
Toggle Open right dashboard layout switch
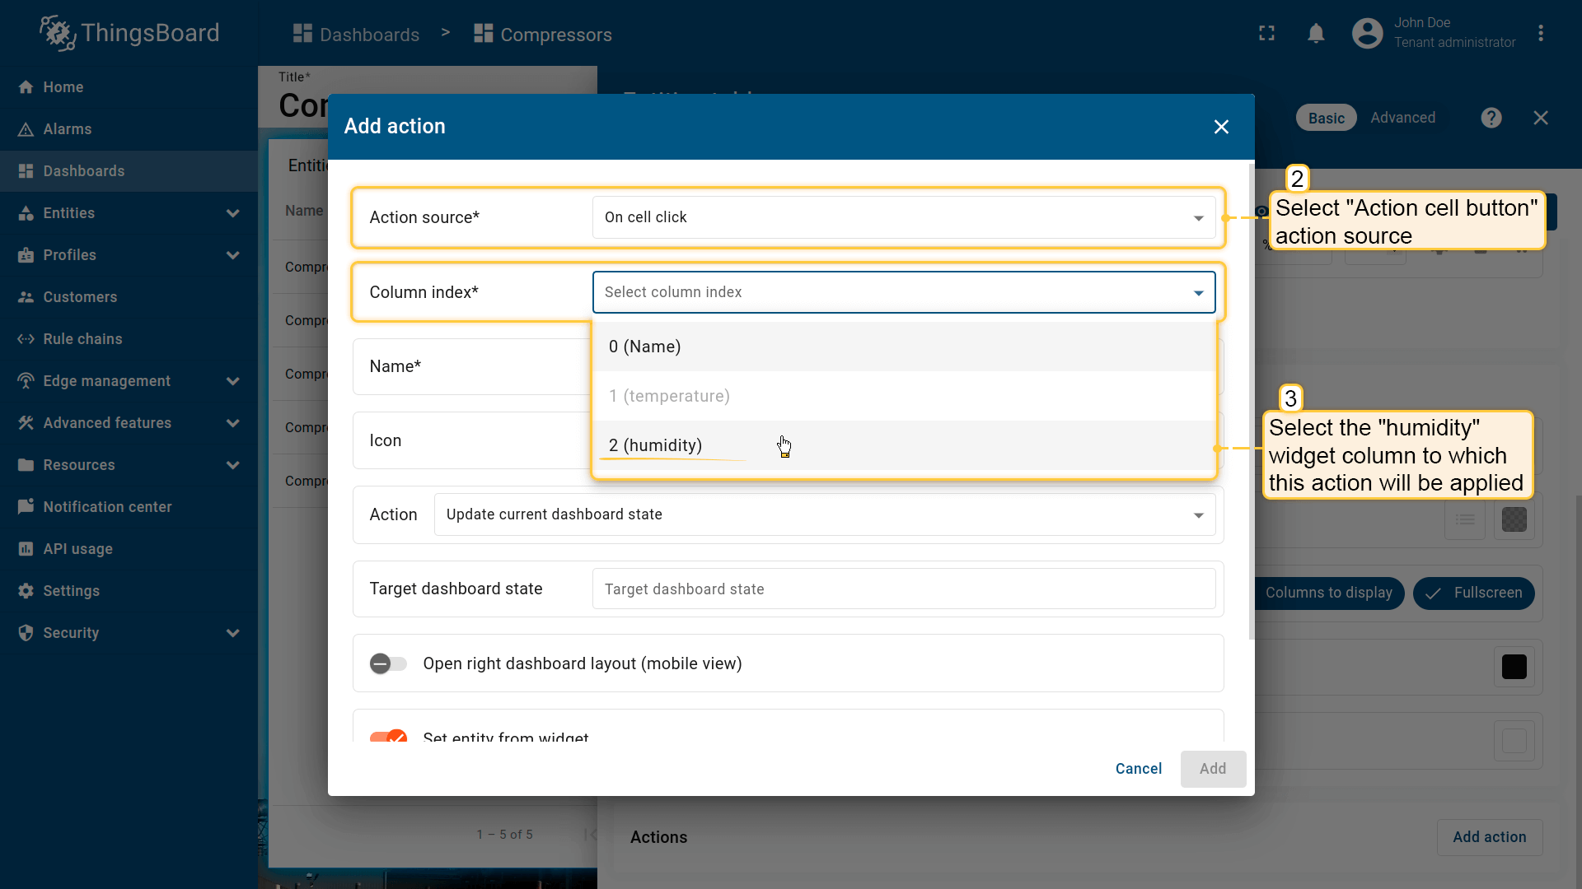[x=388, y=663]
